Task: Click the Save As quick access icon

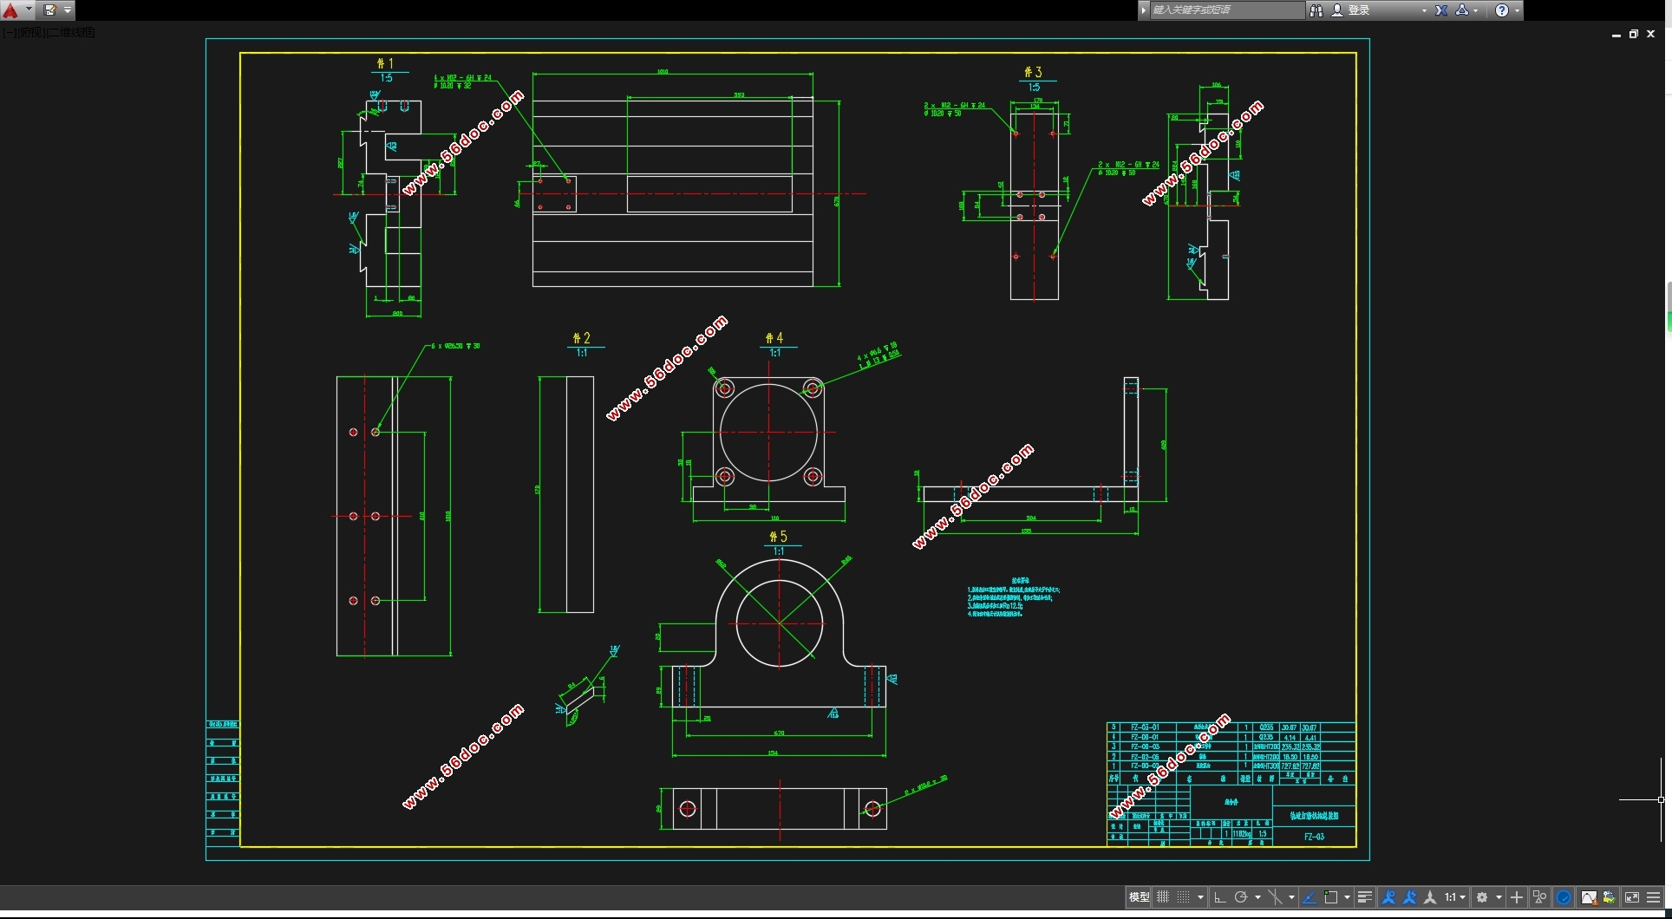Action: pyautogui.click(x=50, y=10)
